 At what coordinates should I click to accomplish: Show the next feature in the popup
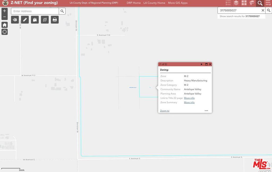pos(202,64)
